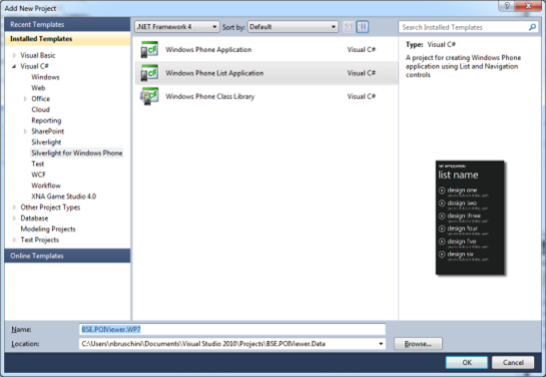Open the Recent Templates section
This screenshot has height=377, width=546.
(67, 24)
